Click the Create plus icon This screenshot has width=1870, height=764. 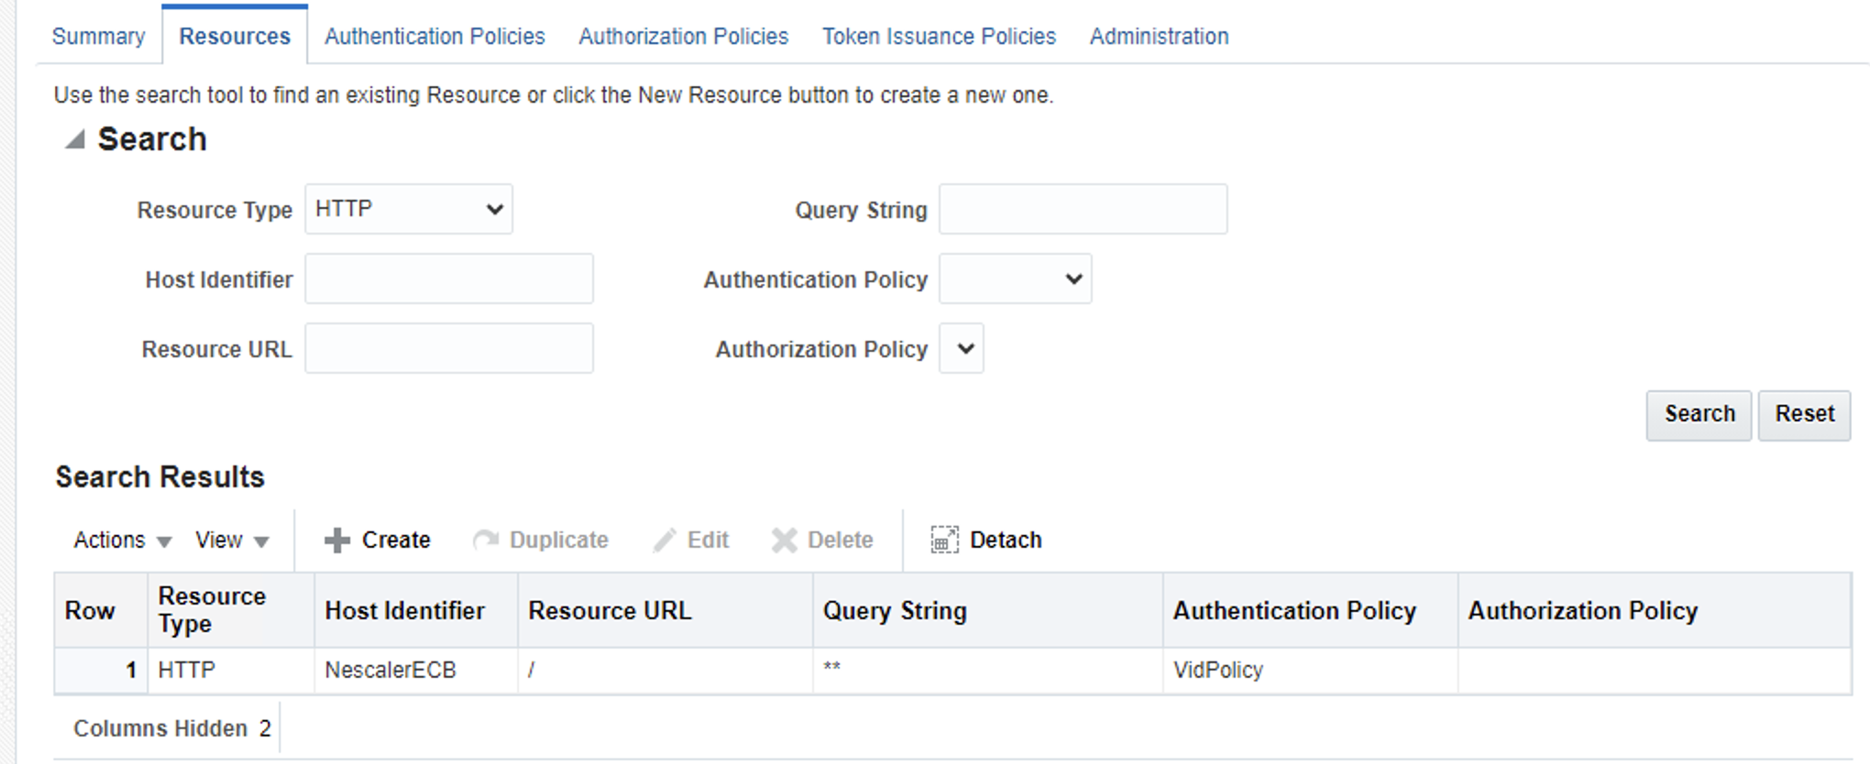[337, 540]
